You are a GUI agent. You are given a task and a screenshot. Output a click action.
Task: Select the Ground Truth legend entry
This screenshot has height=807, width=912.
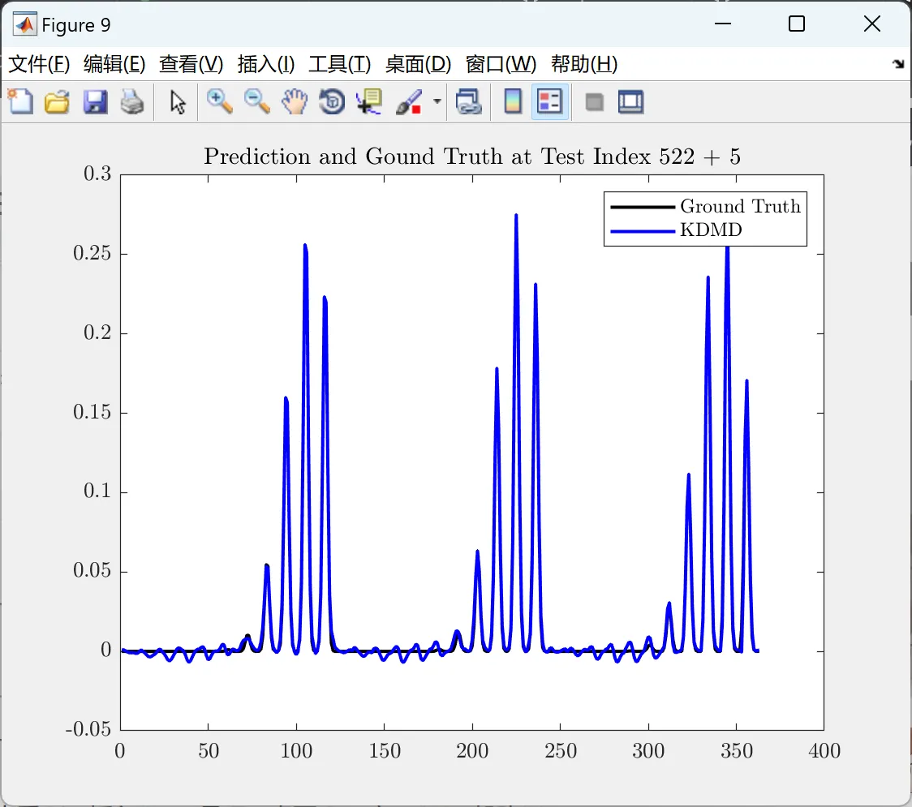point(706,206)
